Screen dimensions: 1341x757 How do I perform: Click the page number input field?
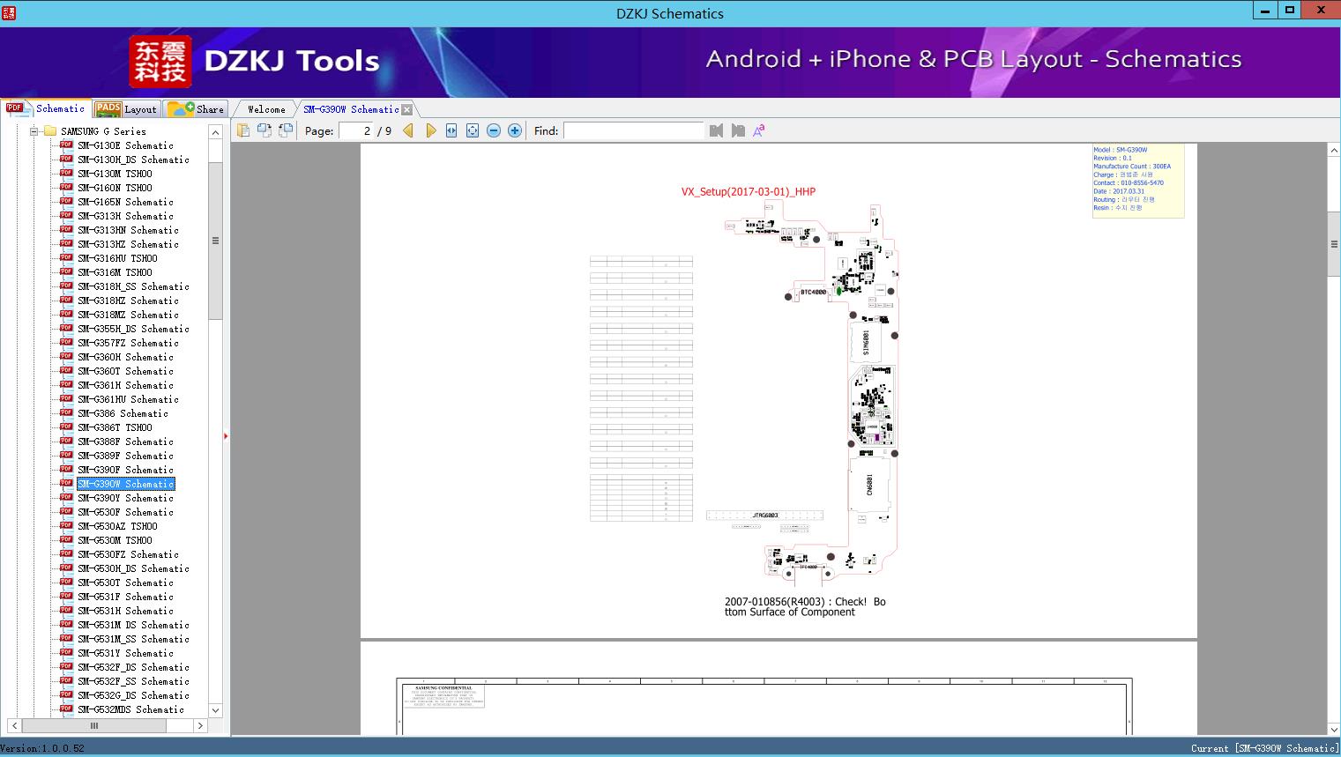(x=356, y=130)
